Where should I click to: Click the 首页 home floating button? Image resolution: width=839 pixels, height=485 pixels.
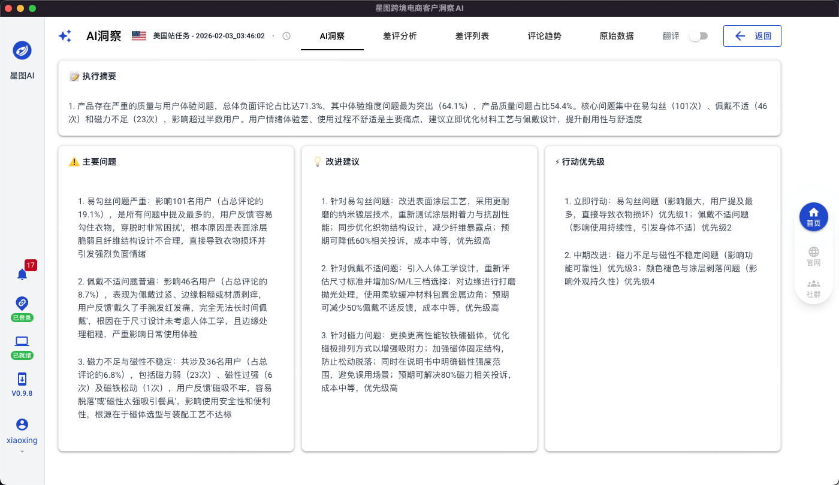814,217
